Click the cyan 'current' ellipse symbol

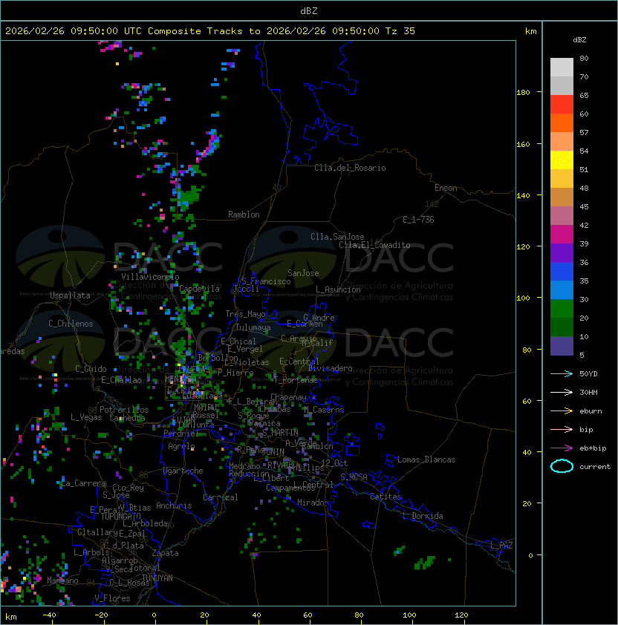point(562,466)
